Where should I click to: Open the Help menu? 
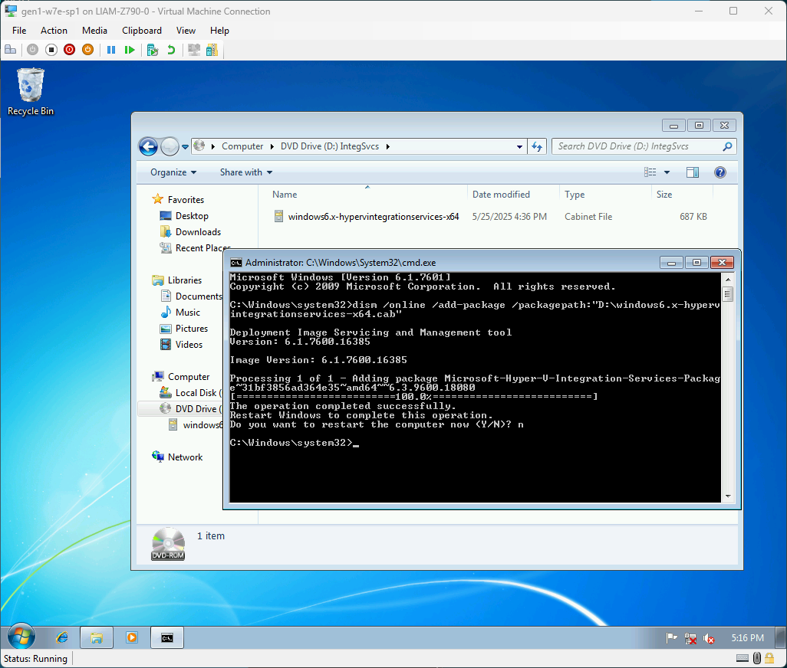tap(219, 31)
